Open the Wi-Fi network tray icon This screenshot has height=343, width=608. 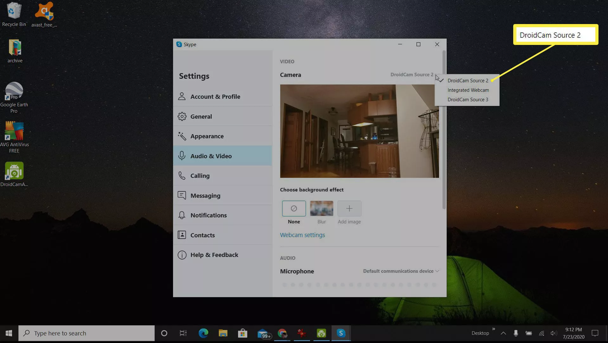tap(541, 333)
